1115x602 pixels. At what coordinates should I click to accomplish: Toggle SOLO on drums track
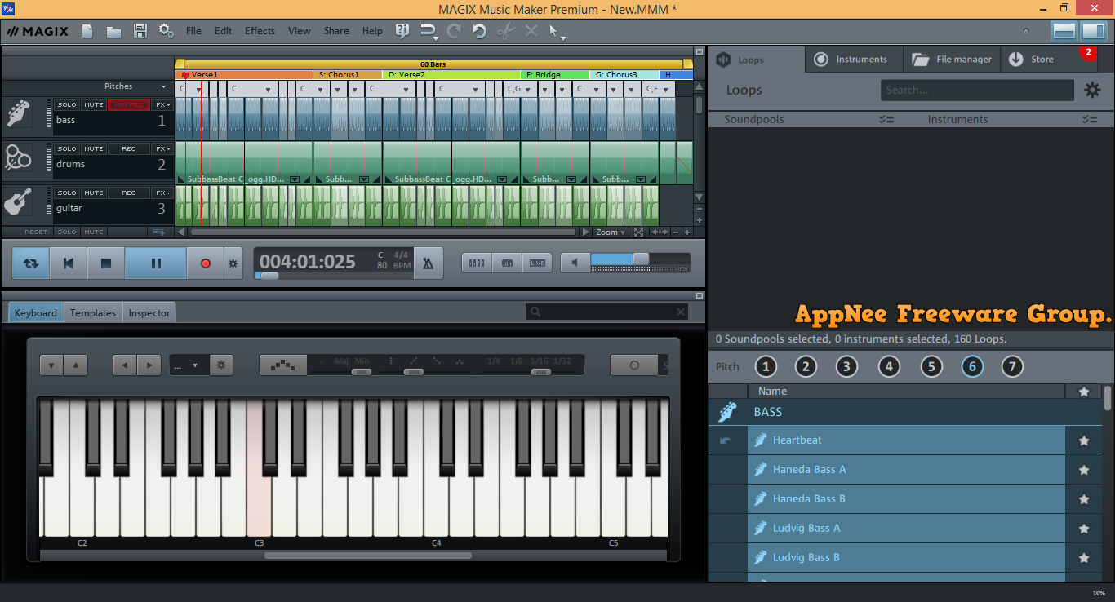(67, 148)
